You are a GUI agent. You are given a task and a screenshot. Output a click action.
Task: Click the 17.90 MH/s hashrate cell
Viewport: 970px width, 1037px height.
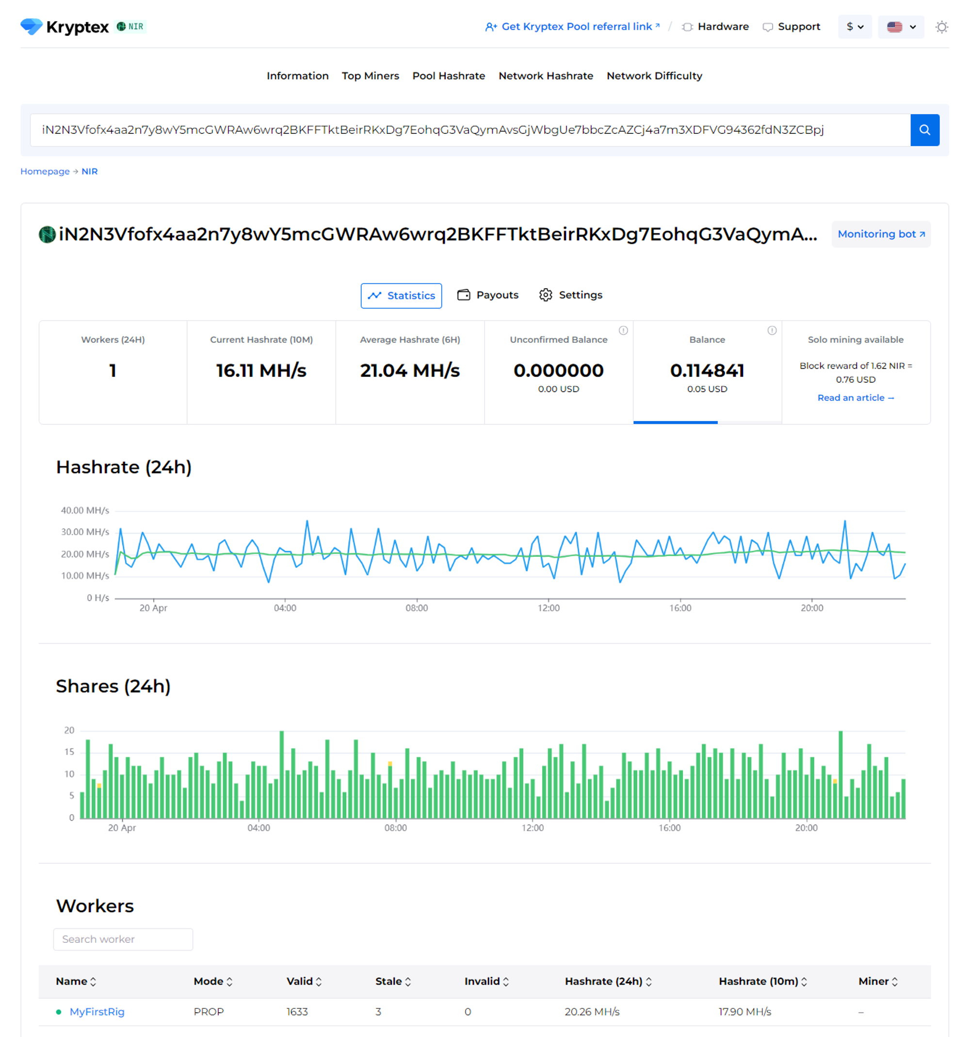(x=744, y=1011)
